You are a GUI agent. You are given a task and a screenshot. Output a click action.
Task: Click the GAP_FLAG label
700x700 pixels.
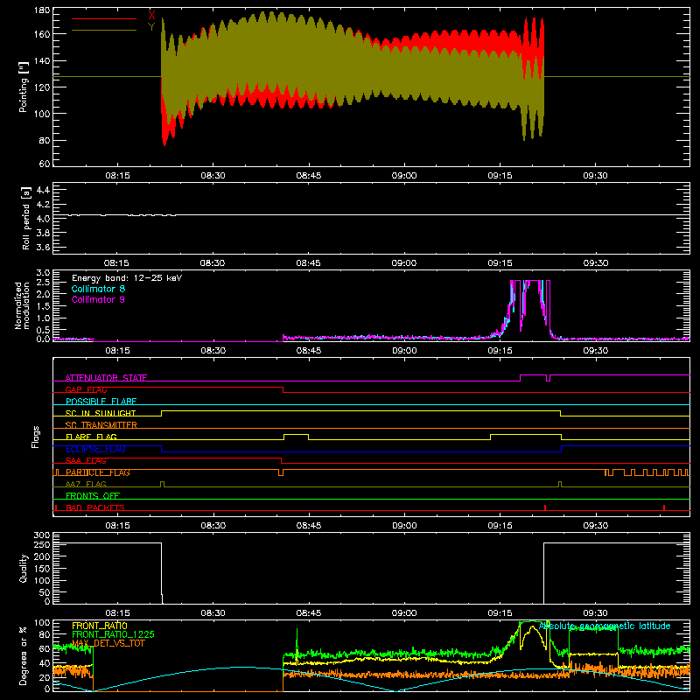(86, 389)
